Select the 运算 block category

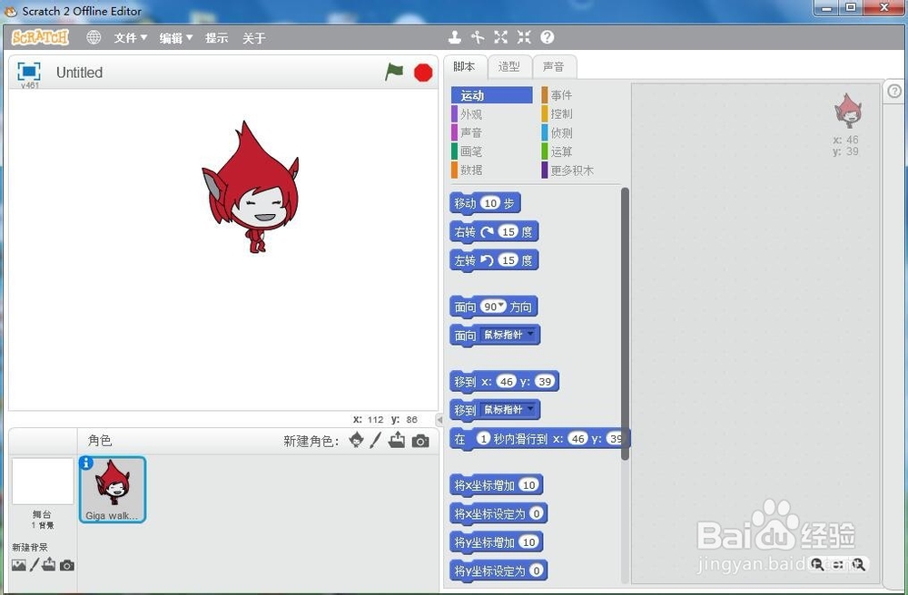[581, 151]
